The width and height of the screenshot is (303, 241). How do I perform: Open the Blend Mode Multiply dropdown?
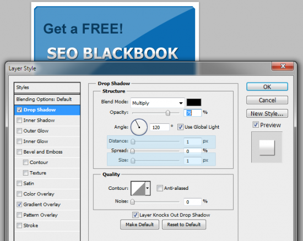(158, 103)
